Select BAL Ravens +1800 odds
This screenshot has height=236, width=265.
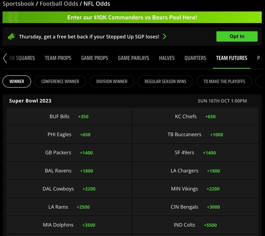(69, 171)
